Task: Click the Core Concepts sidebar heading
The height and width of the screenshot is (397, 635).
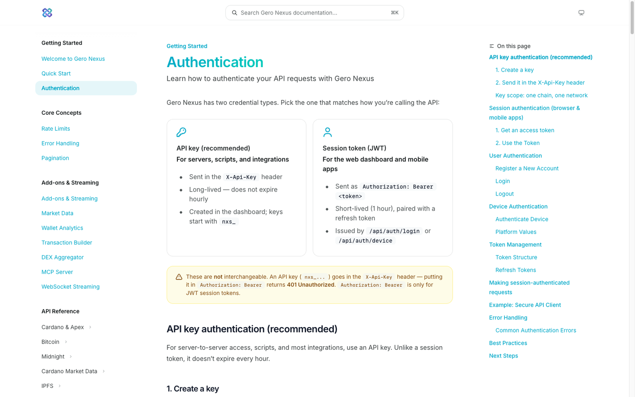Action: tap(61, 113)
